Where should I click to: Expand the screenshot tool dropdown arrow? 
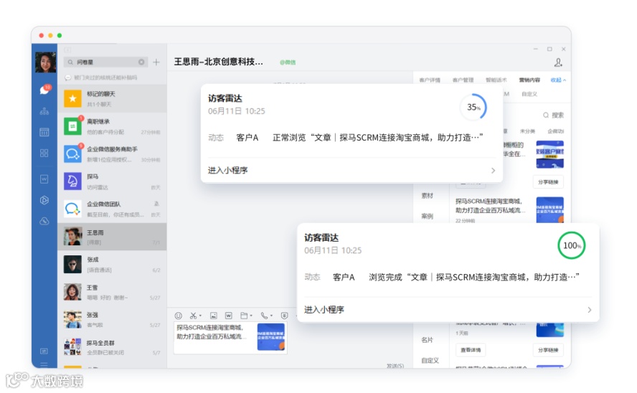click(x=200, y=316)
